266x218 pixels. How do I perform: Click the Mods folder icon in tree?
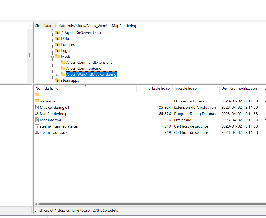58,56
